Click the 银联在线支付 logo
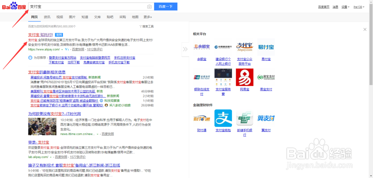Screen dimensions: 373x178 tap(201, 77)
